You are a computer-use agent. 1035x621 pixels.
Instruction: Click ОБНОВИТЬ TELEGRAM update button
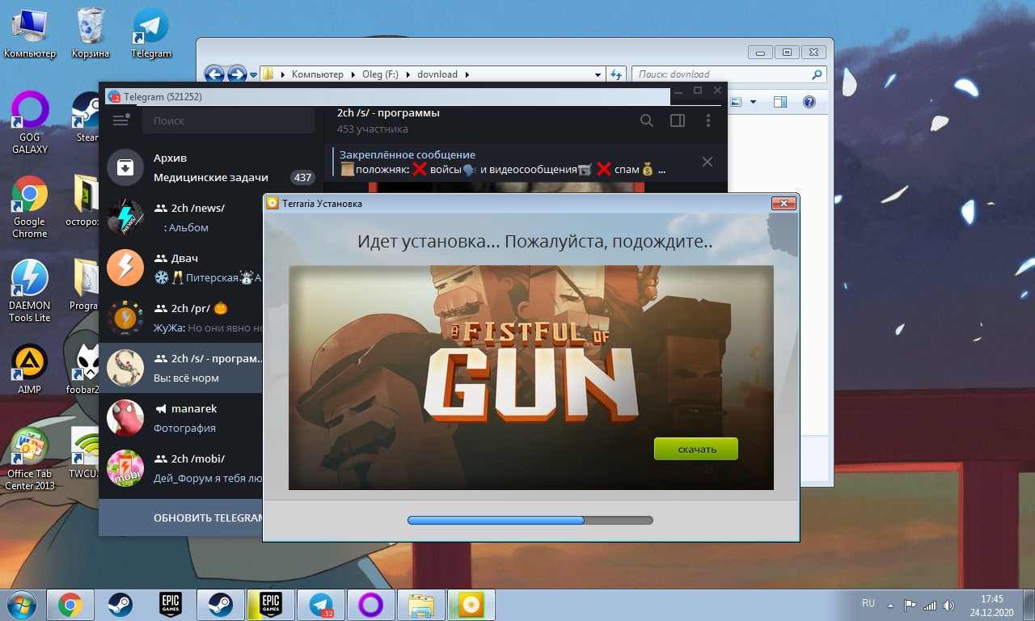tap(180, 517)
